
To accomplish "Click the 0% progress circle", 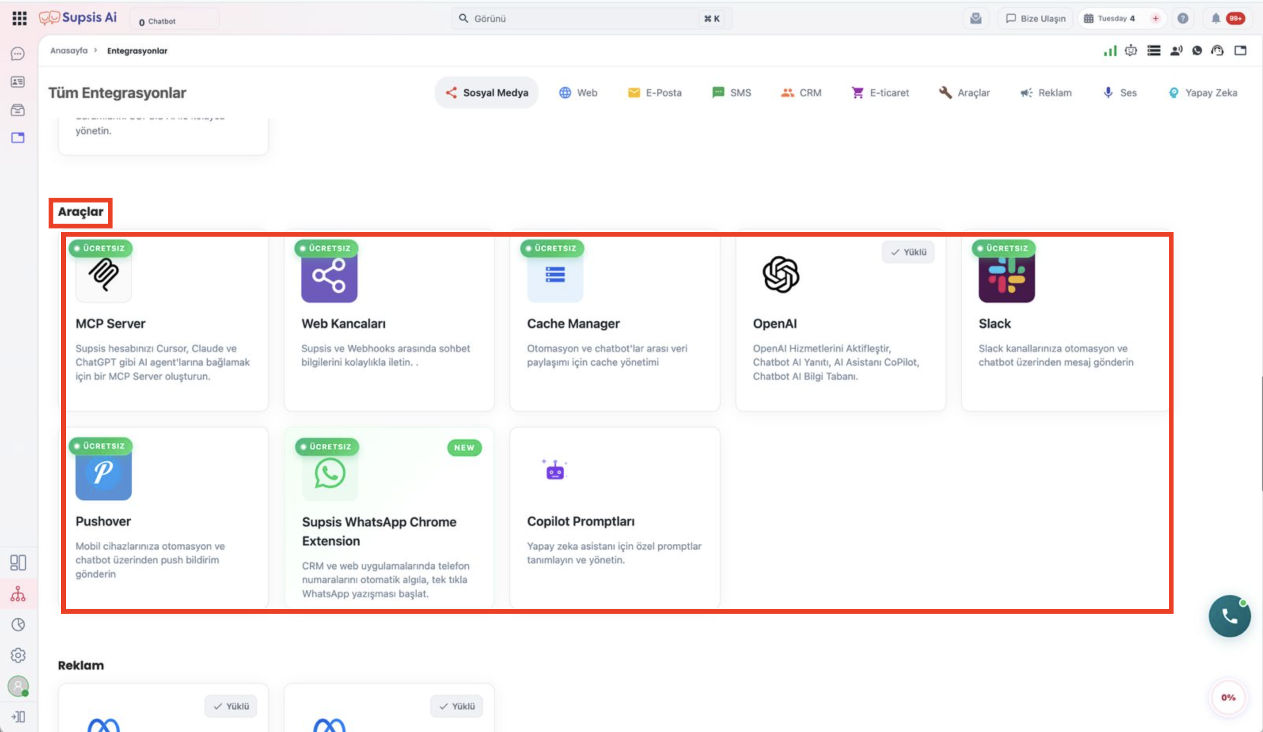I will (x=1228, y=697).
